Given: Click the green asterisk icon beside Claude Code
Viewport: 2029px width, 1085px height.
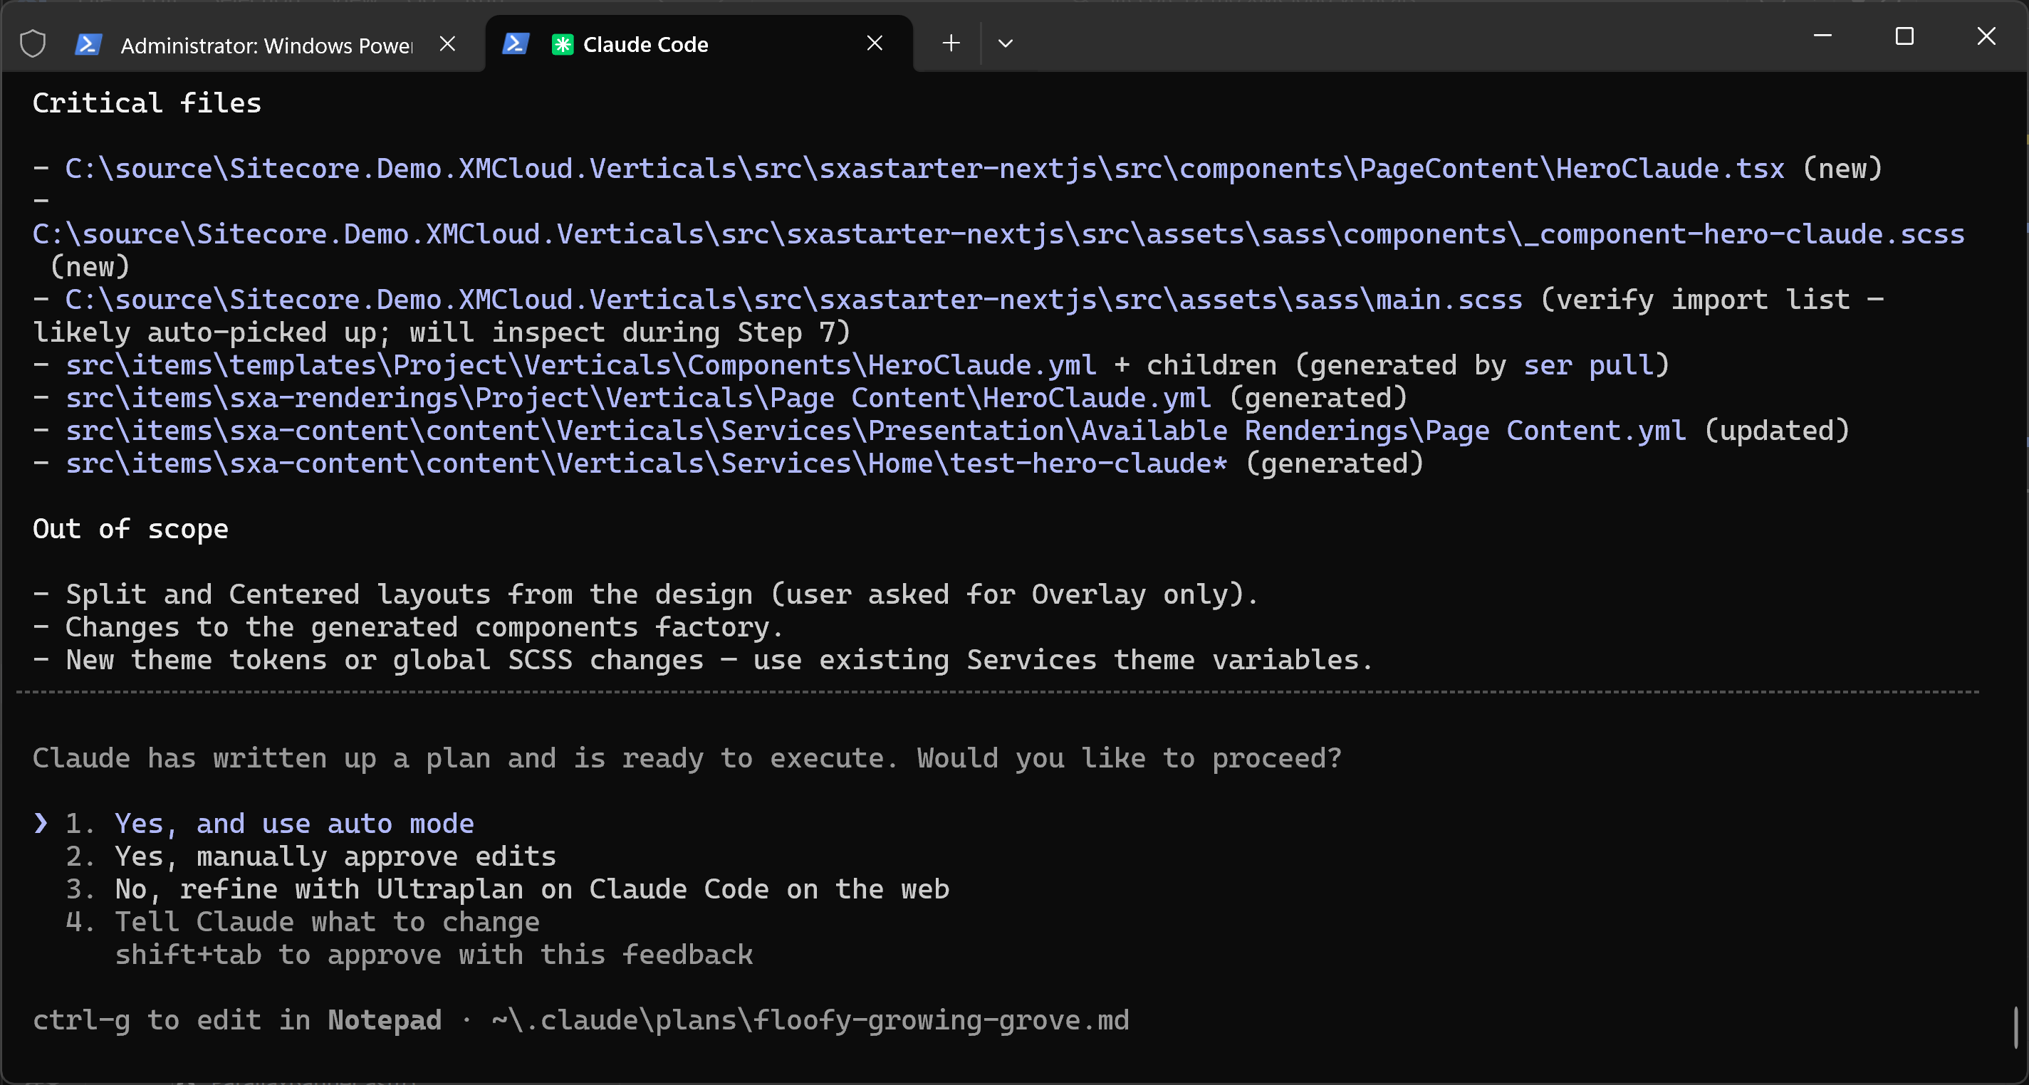Looking at the screenshot, I should tap(563, 45).
